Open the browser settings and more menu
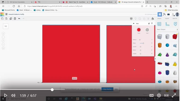The width and height of the screenshot is (180, 101). 176,6
